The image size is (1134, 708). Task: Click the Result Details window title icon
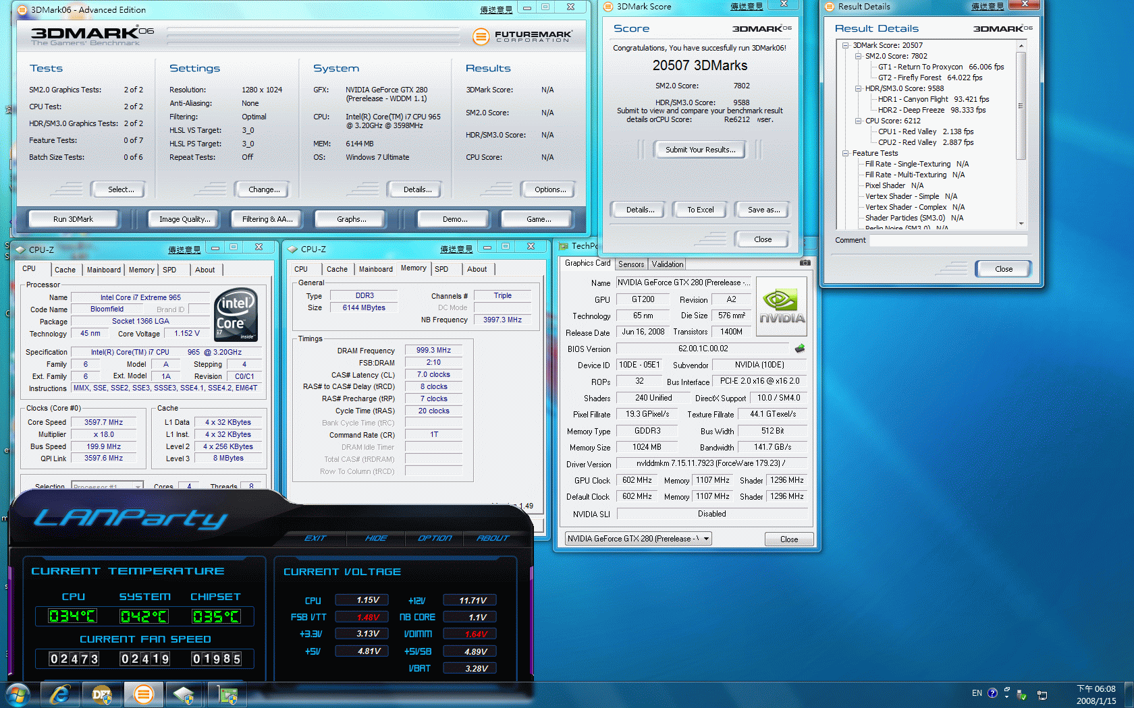click(x=830, y=7)
